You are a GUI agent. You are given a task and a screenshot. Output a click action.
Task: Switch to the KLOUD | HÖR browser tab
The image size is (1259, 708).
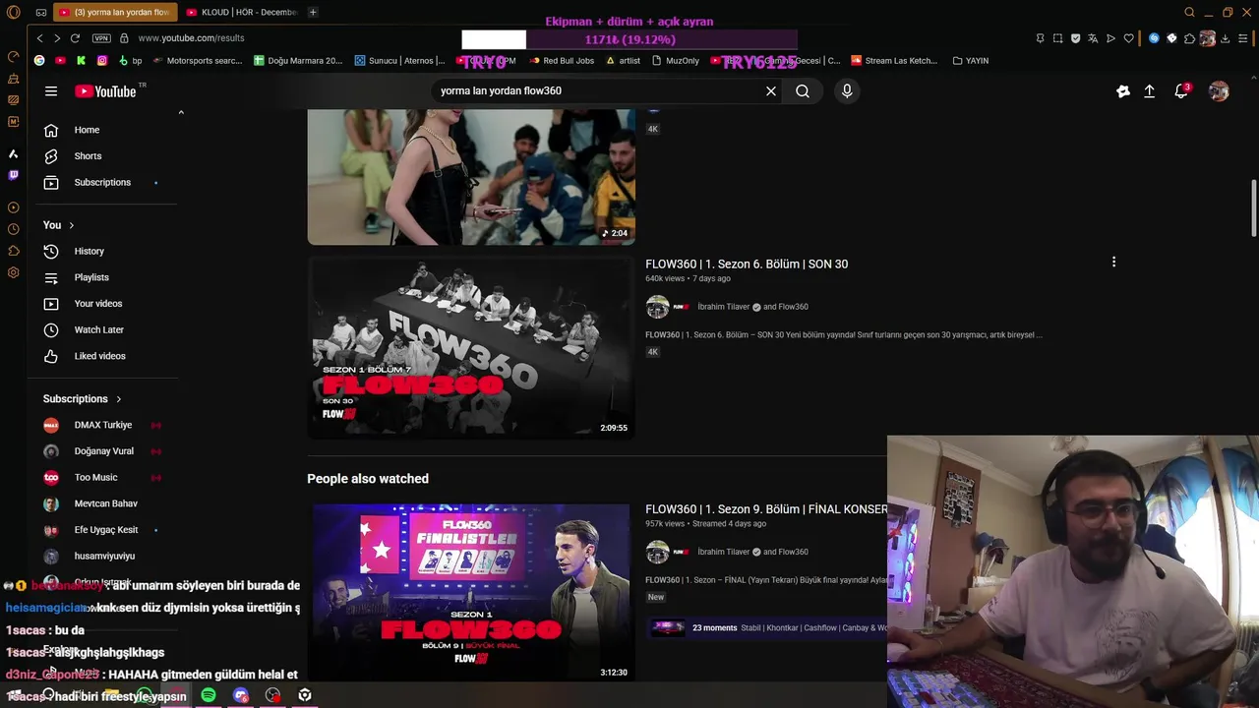click(242, 13)
